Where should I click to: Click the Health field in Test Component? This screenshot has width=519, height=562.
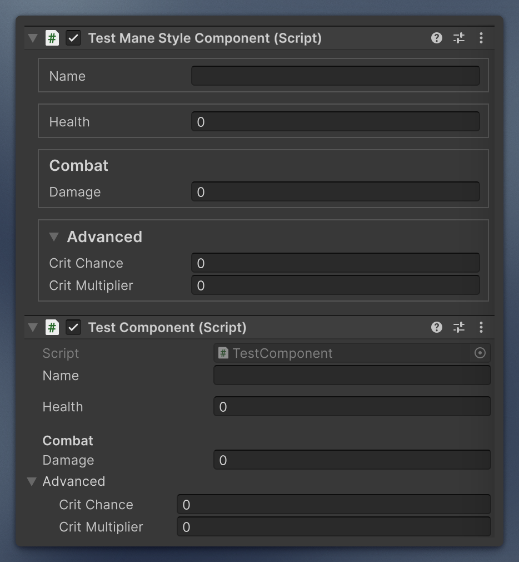point(352,406)
